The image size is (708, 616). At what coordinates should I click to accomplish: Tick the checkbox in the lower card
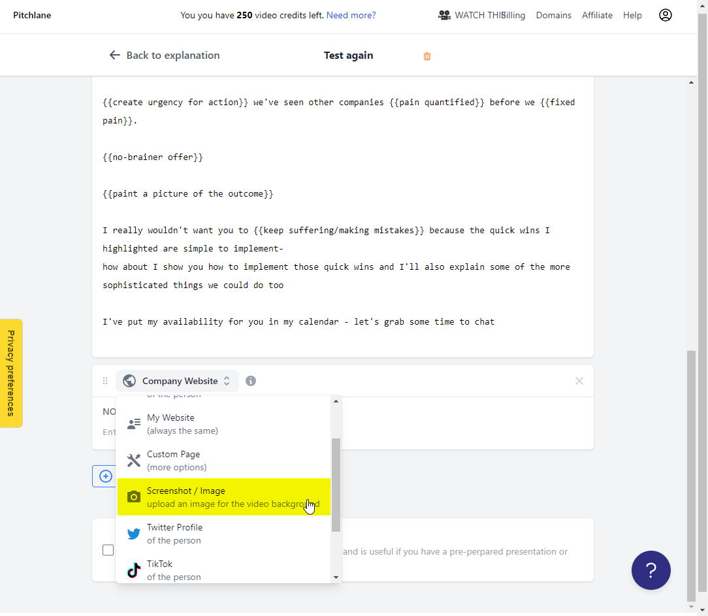pos(108,550)
